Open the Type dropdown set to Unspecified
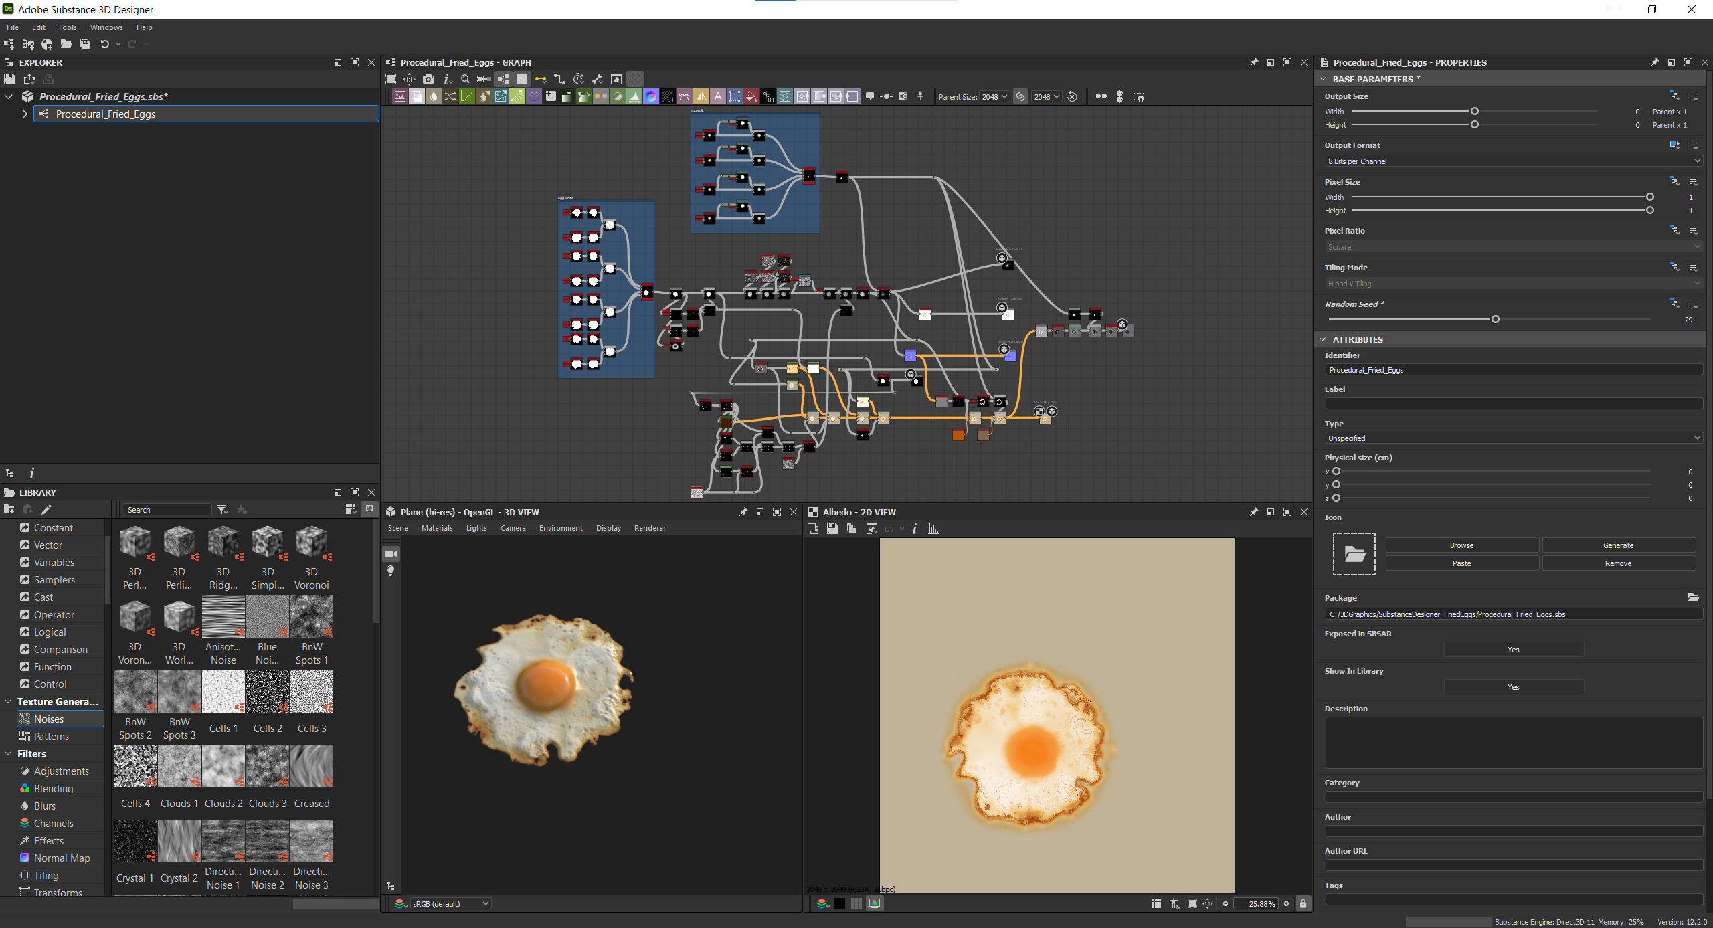Viewport: 1713px width, 928px height. (x=1512, y=438)
